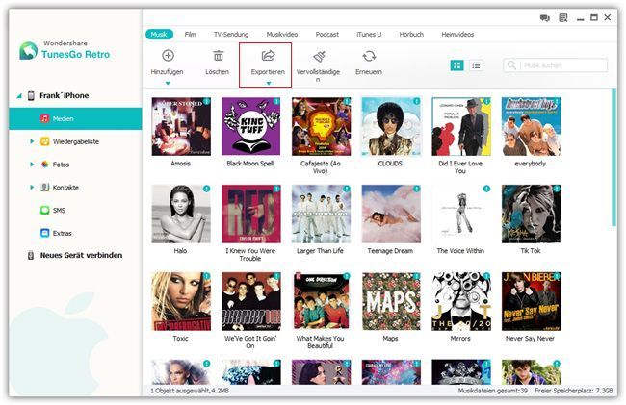
Task: Select the Larger Than Life cover
Action: [x=321, y=214]
